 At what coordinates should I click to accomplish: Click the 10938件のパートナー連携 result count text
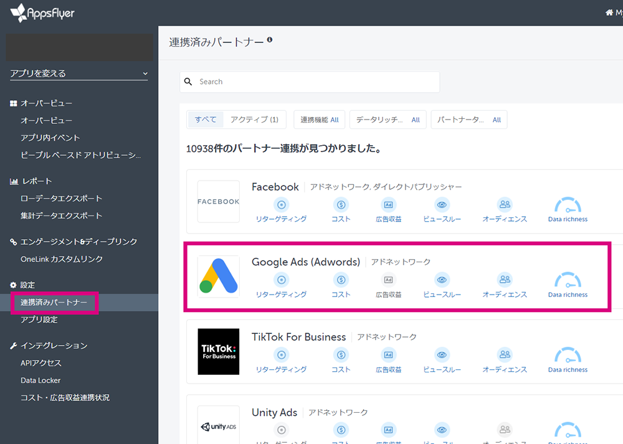coord(283,149)
